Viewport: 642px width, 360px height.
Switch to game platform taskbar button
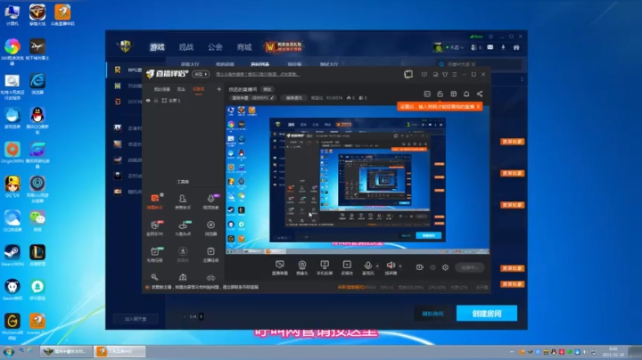point(66,351)
